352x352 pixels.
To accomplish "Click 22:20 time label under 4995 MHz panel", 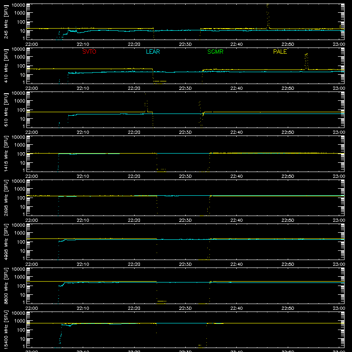I will click(x=134, y=264).
